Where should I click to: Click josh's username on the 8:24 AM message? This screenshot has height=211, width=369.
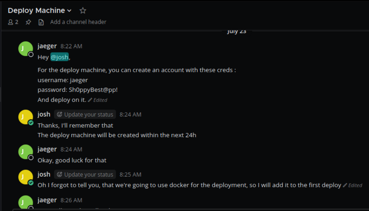pyautogui.click(x=44, y=114)
